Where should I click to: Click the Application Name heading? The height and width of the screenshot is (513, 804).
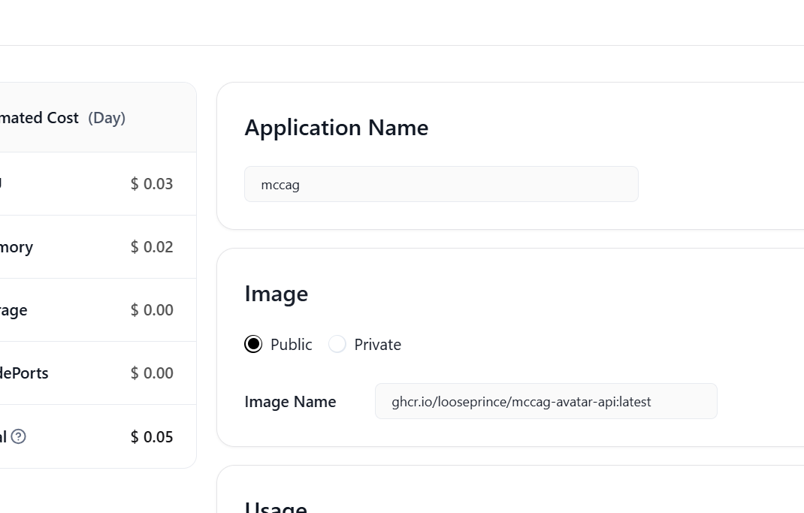click(x=337, y=128)
